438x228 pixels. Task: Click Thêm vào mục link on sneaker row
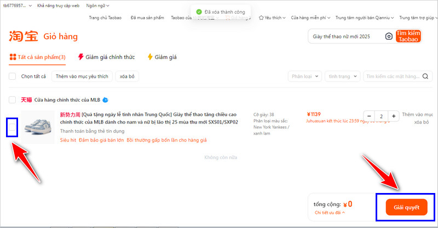(x=417, y=114)
